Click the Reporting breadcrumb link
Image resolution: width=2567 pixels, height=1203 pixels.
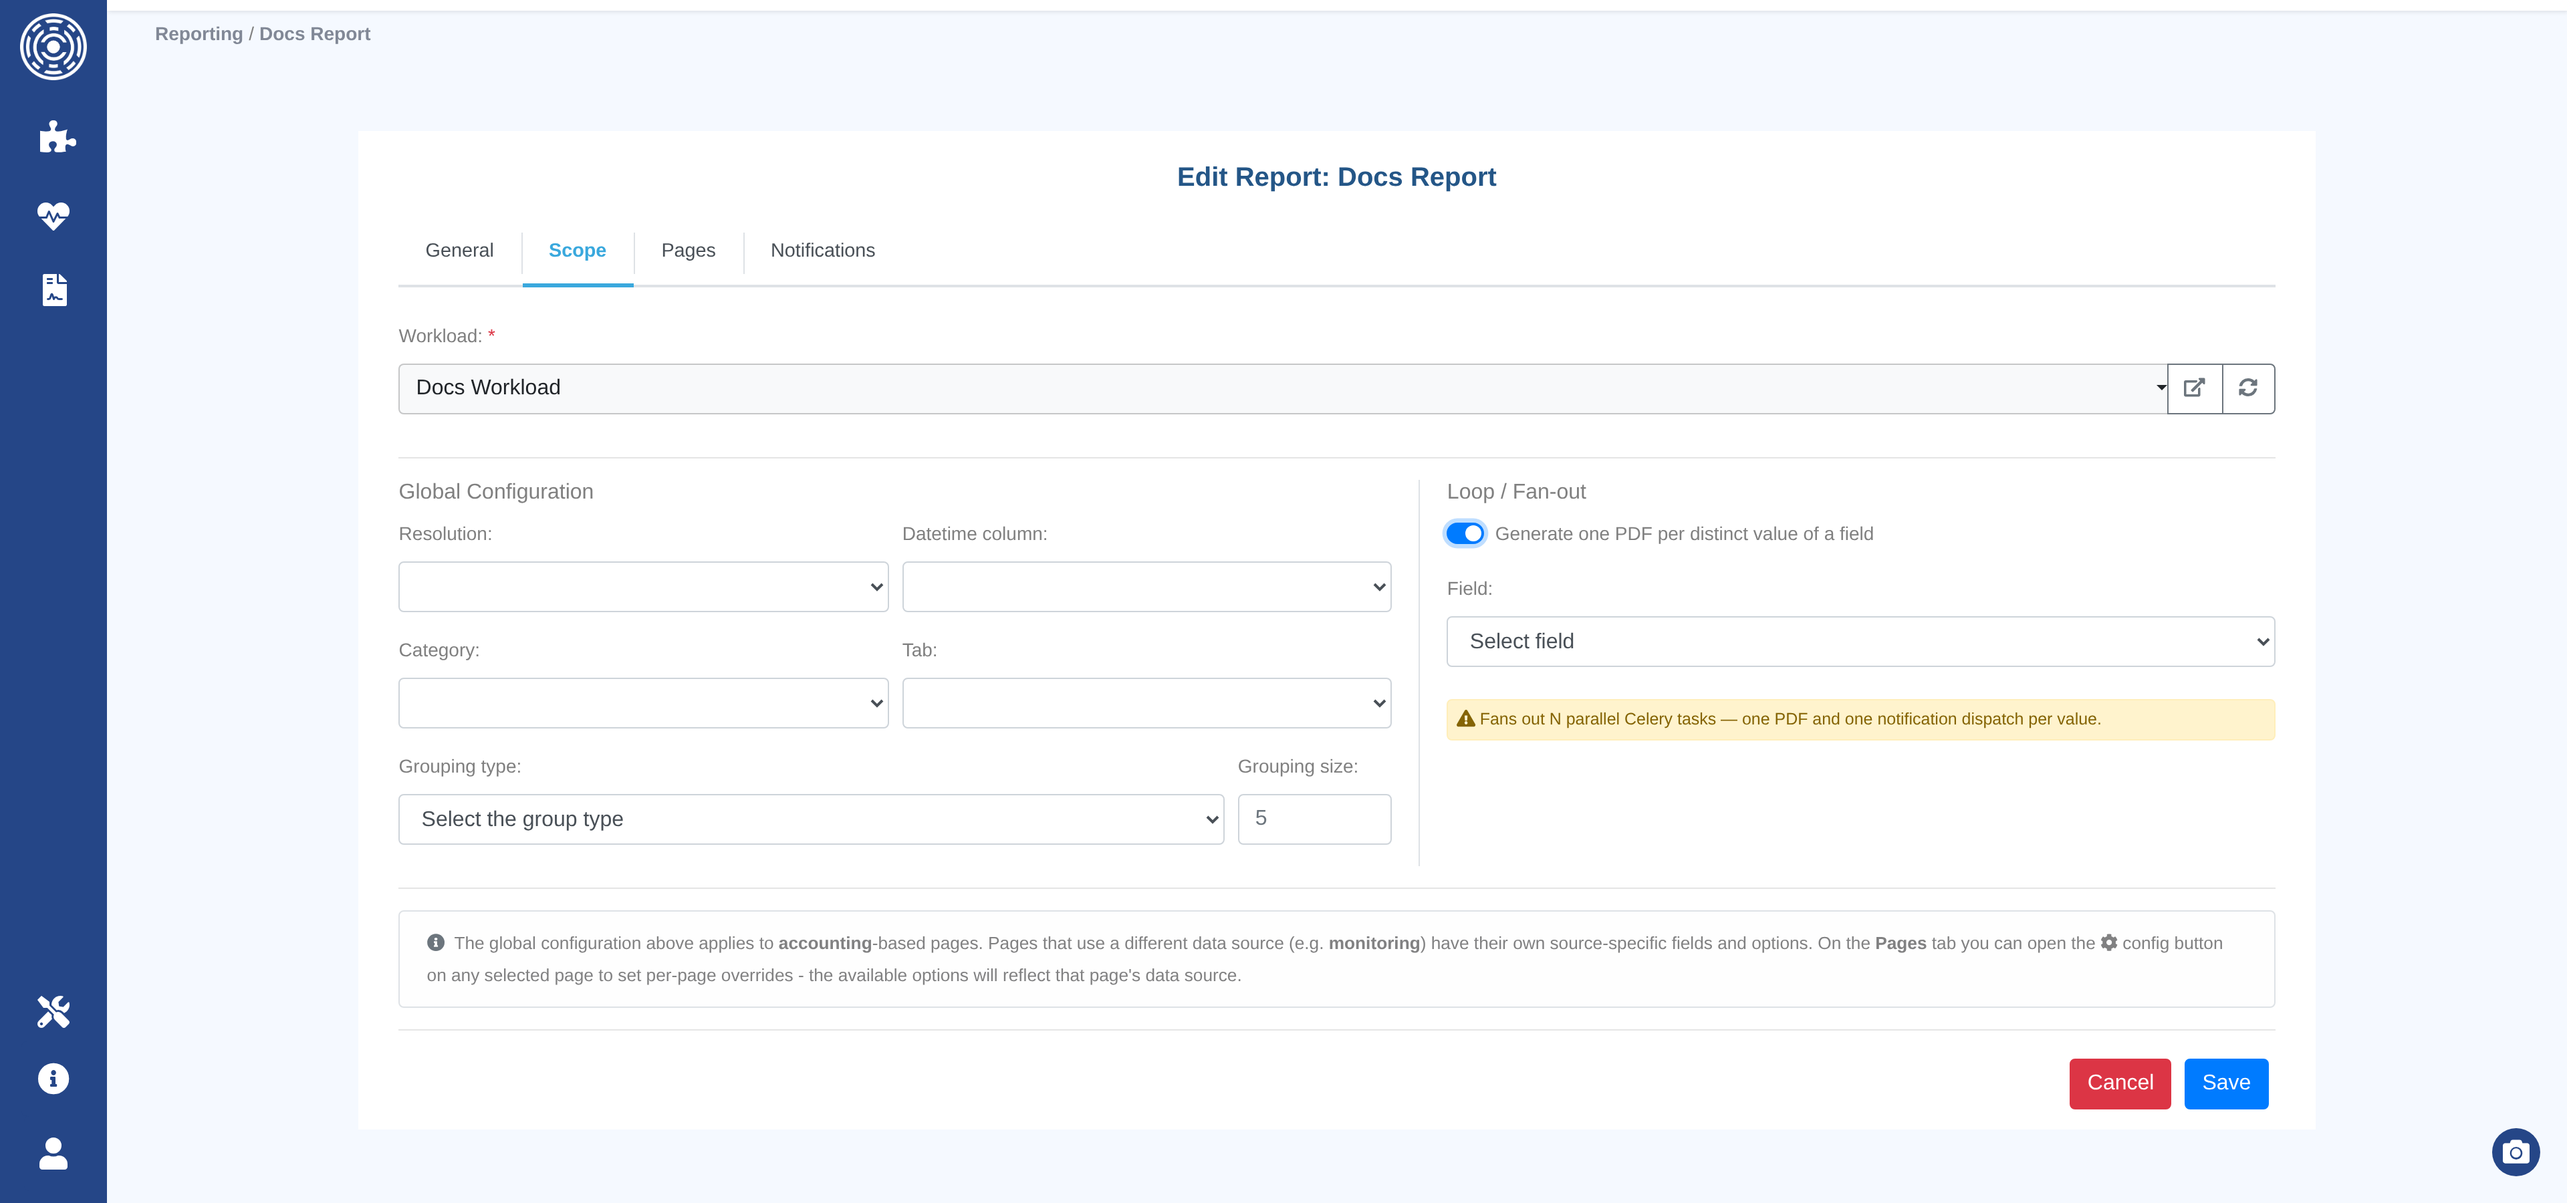click(199, 34)
